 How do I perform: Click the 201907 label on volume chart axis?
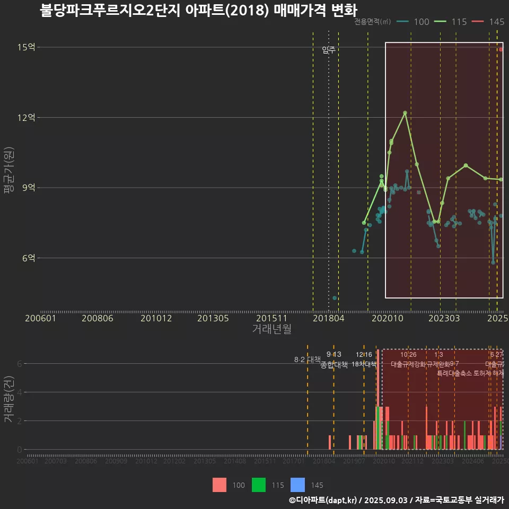click(354, 461)
